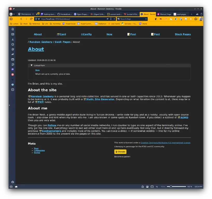Screen dimensions: 212x199
Task: Toggle images display in status bar
Action: [147, 187]
